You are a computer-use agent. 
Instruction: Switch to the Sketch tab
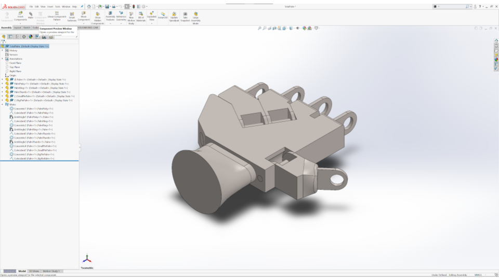click(x=27, y=27)
